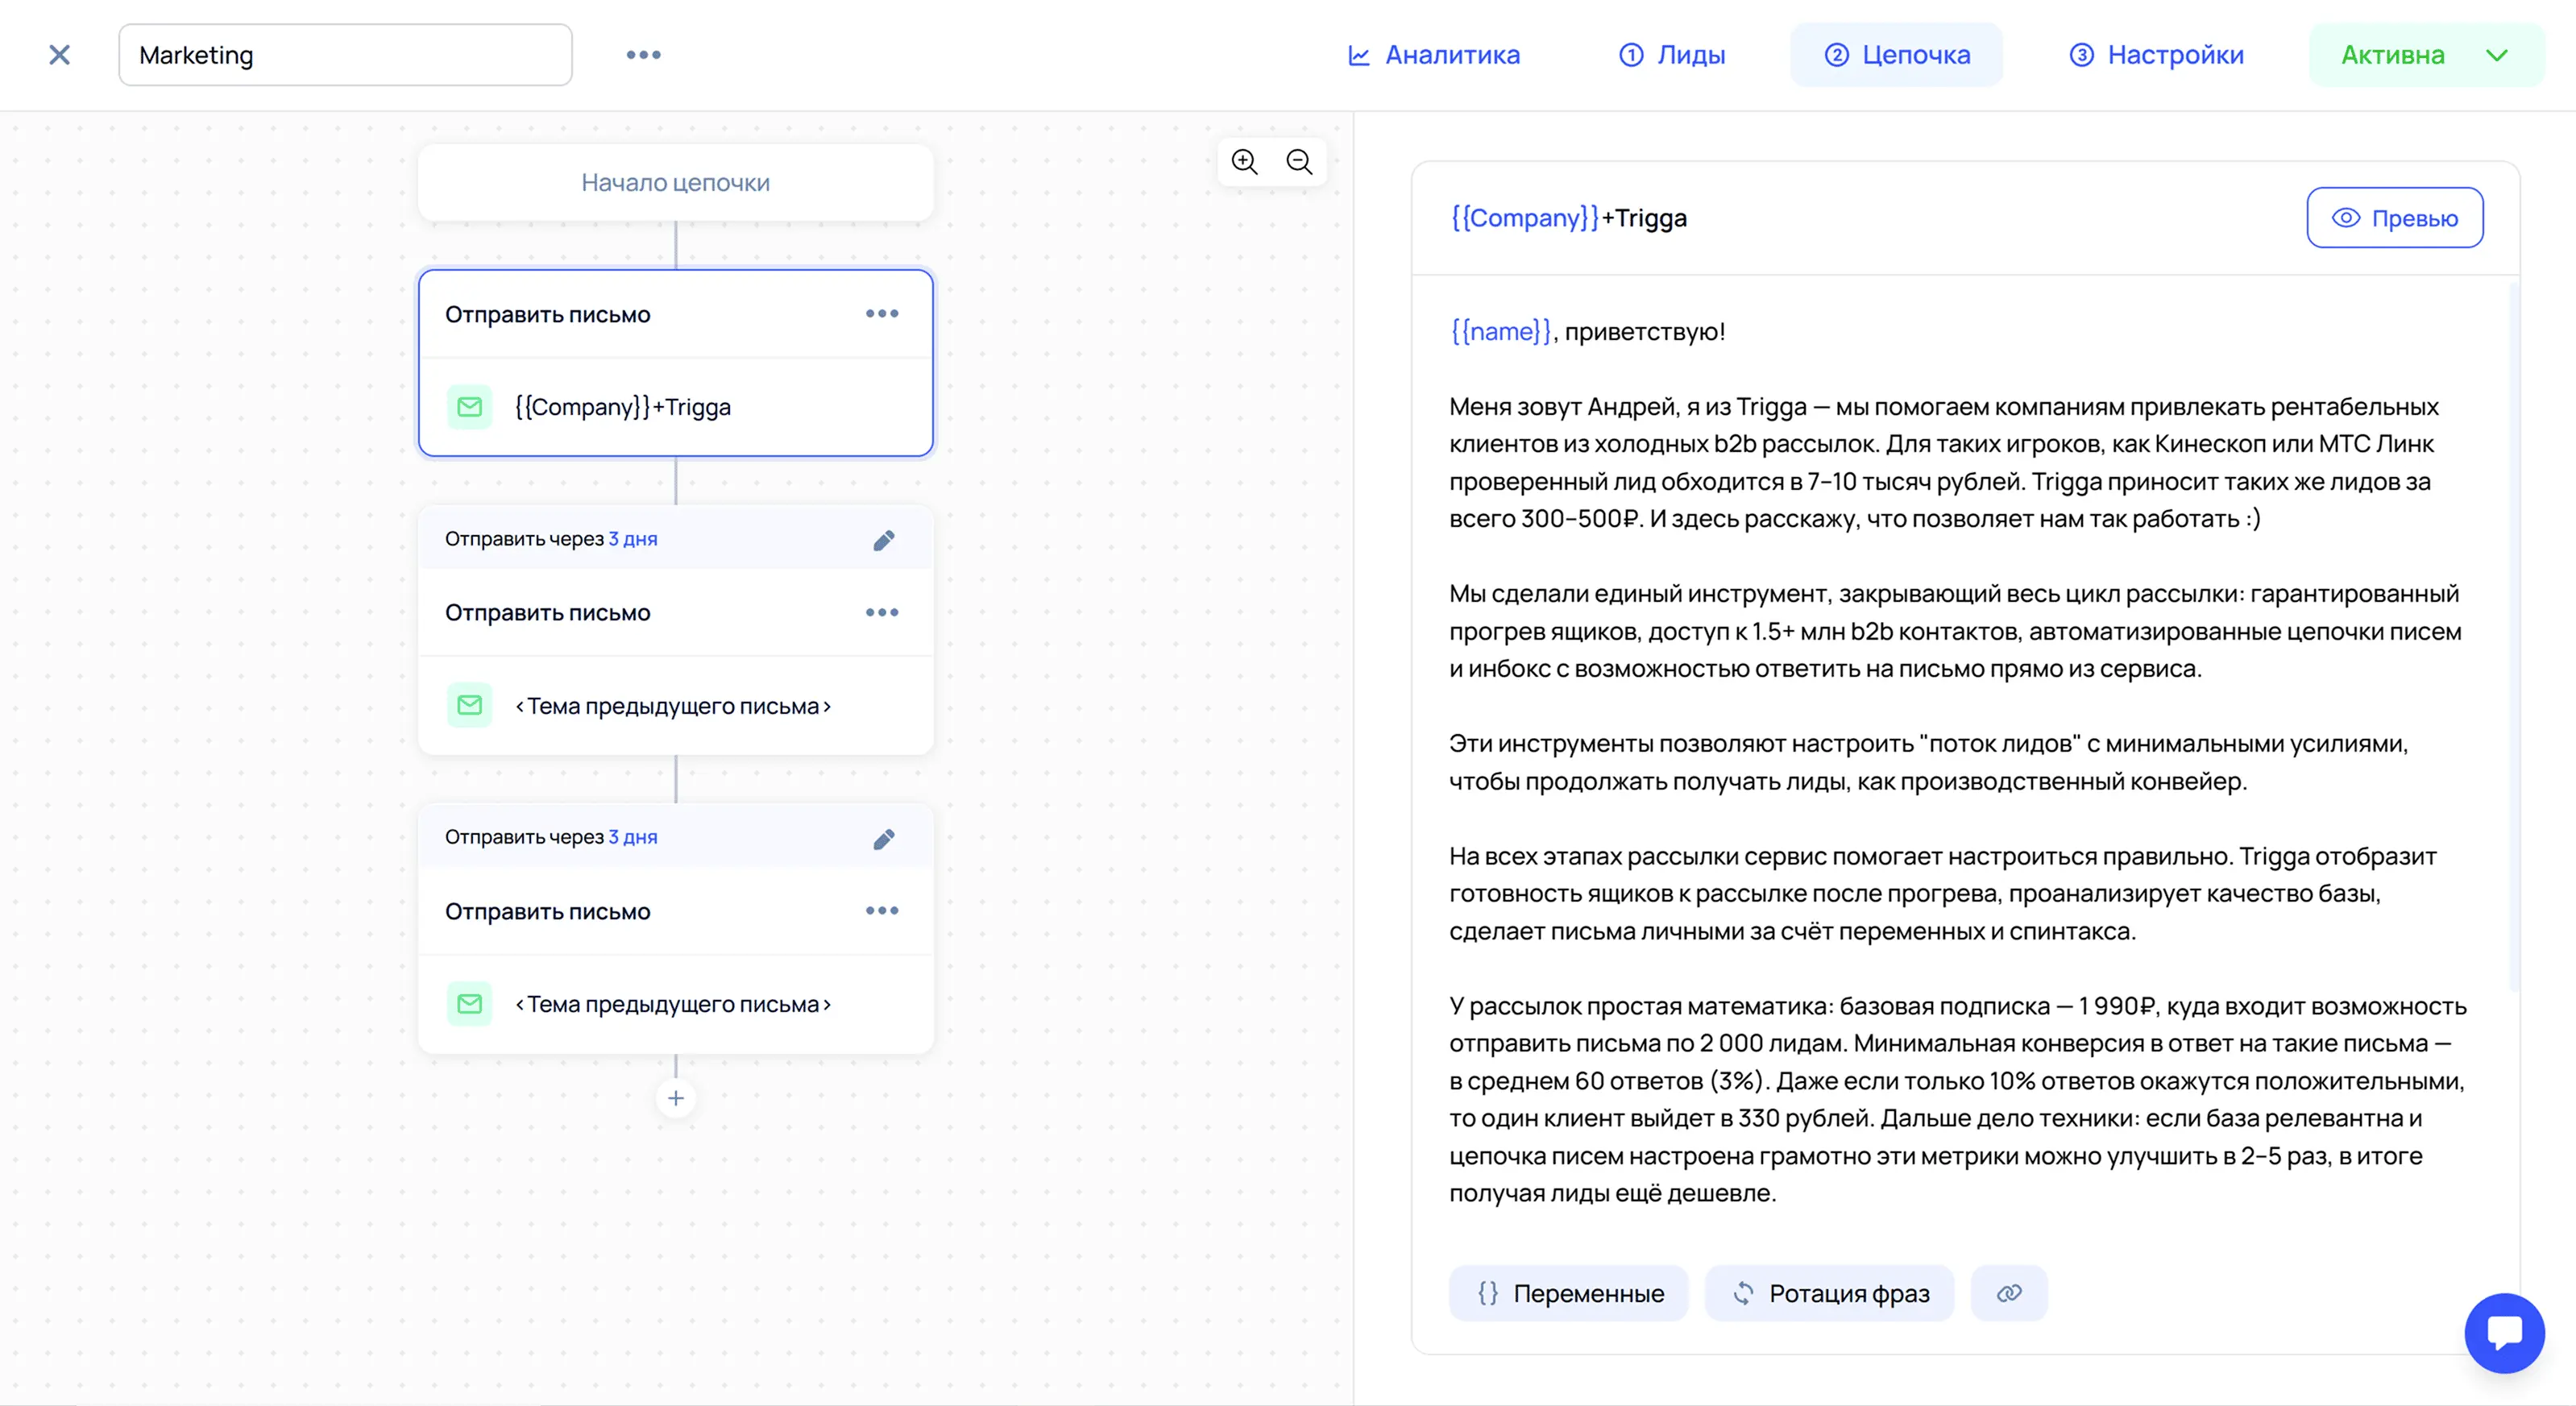2576x1406 pixels.
Task: Open the three-dots menu next to campaign name
Action: point(643,55)
